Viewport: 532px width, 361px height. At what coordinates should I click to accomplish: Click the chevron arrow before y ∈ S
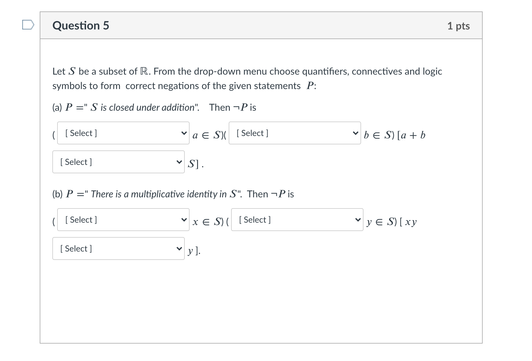click(x=358, y=220)
